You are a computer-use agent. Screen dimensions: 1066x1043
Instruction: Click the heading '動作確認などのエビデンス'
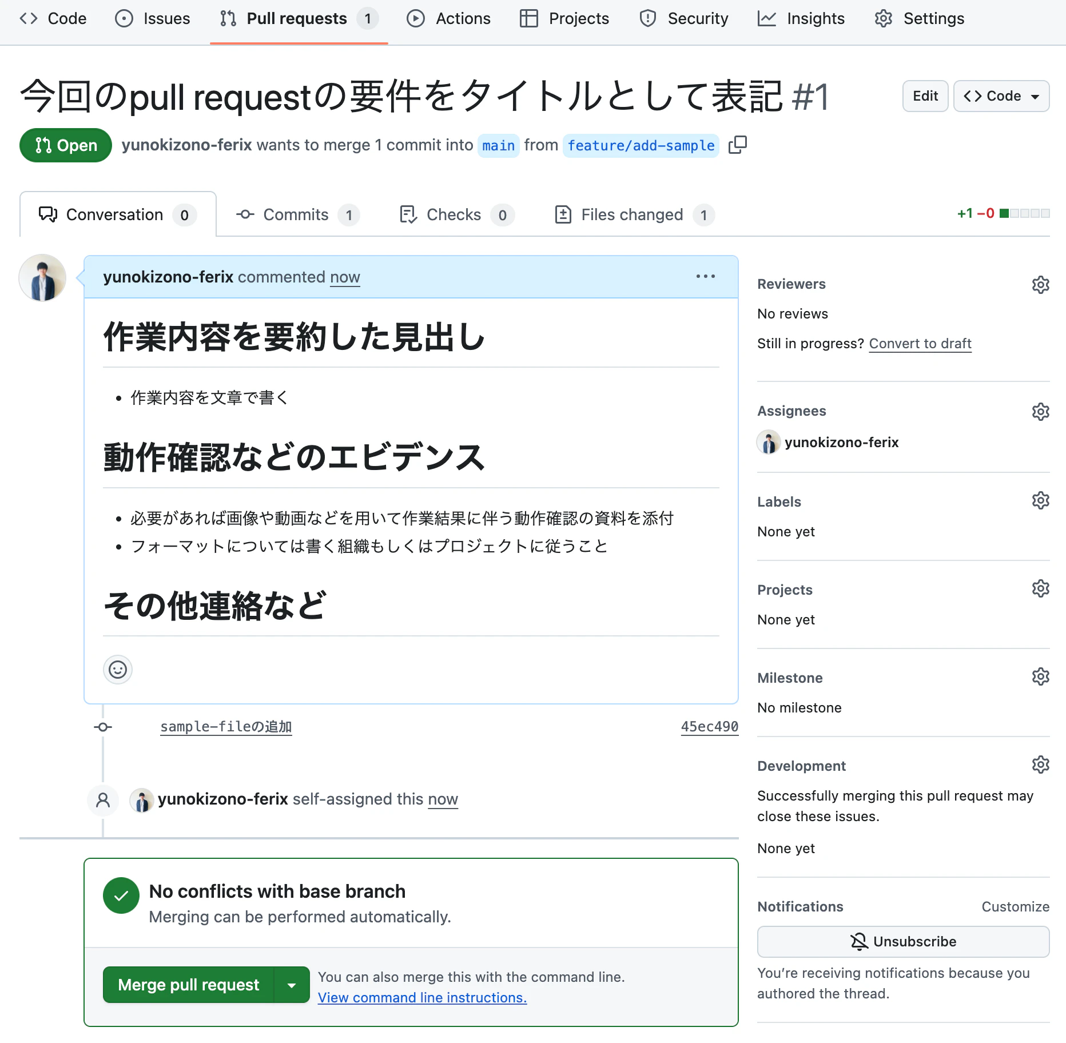294,457
